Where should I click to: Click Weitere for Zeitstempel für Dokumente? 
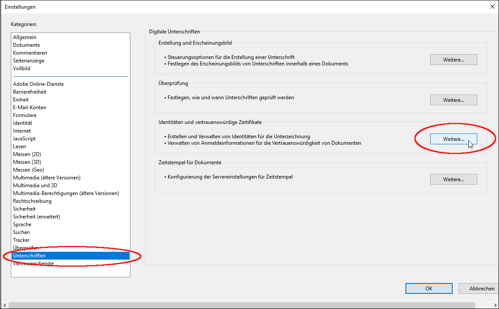click(454, 179)
